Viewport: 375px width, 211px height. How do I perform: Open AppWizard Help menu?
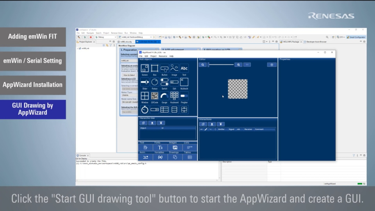point(171,56)
